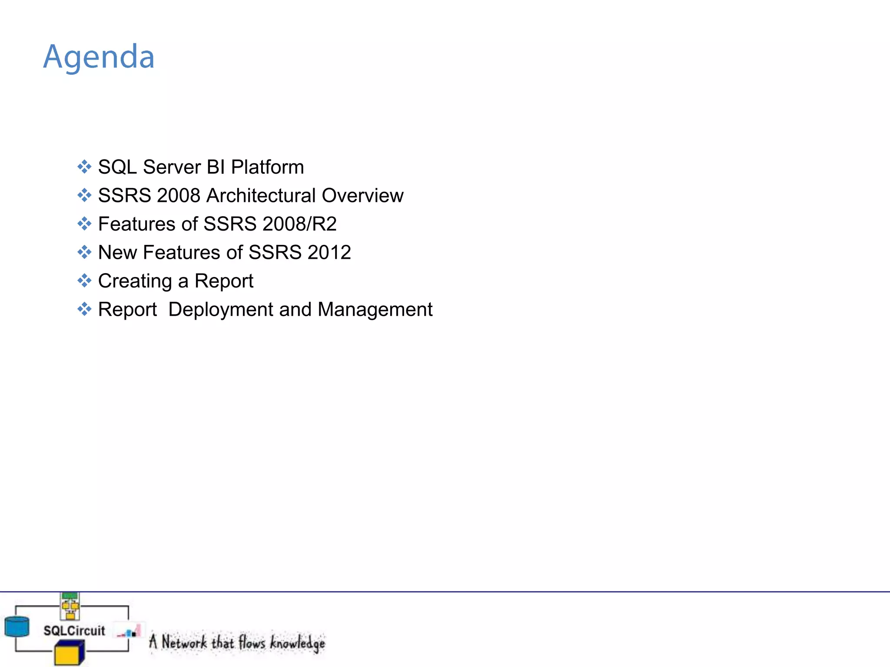The image size is (890, 667).
Task: Click the yellow cube icon in the logo
Action: tap(69, 654)
